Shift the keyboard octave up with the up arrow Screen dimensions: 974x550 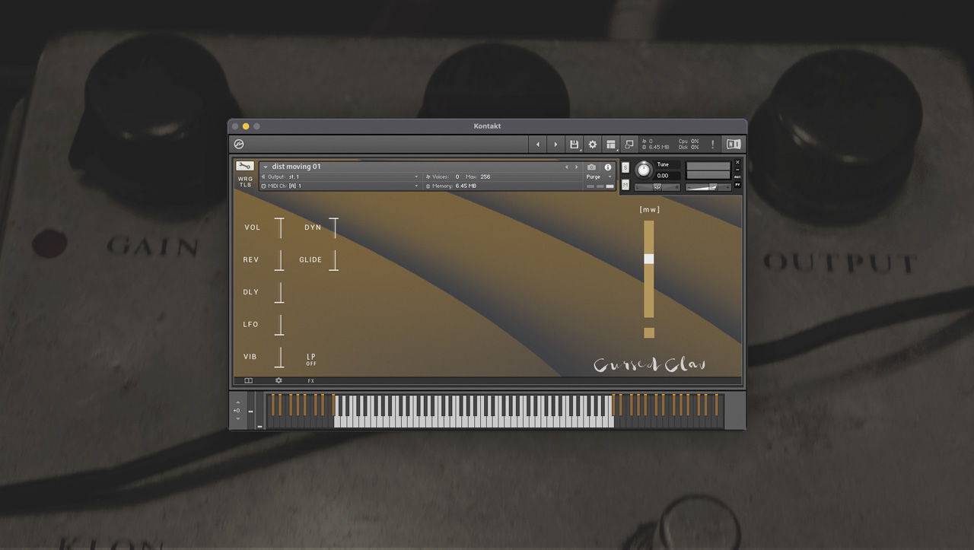click(237, 402)
